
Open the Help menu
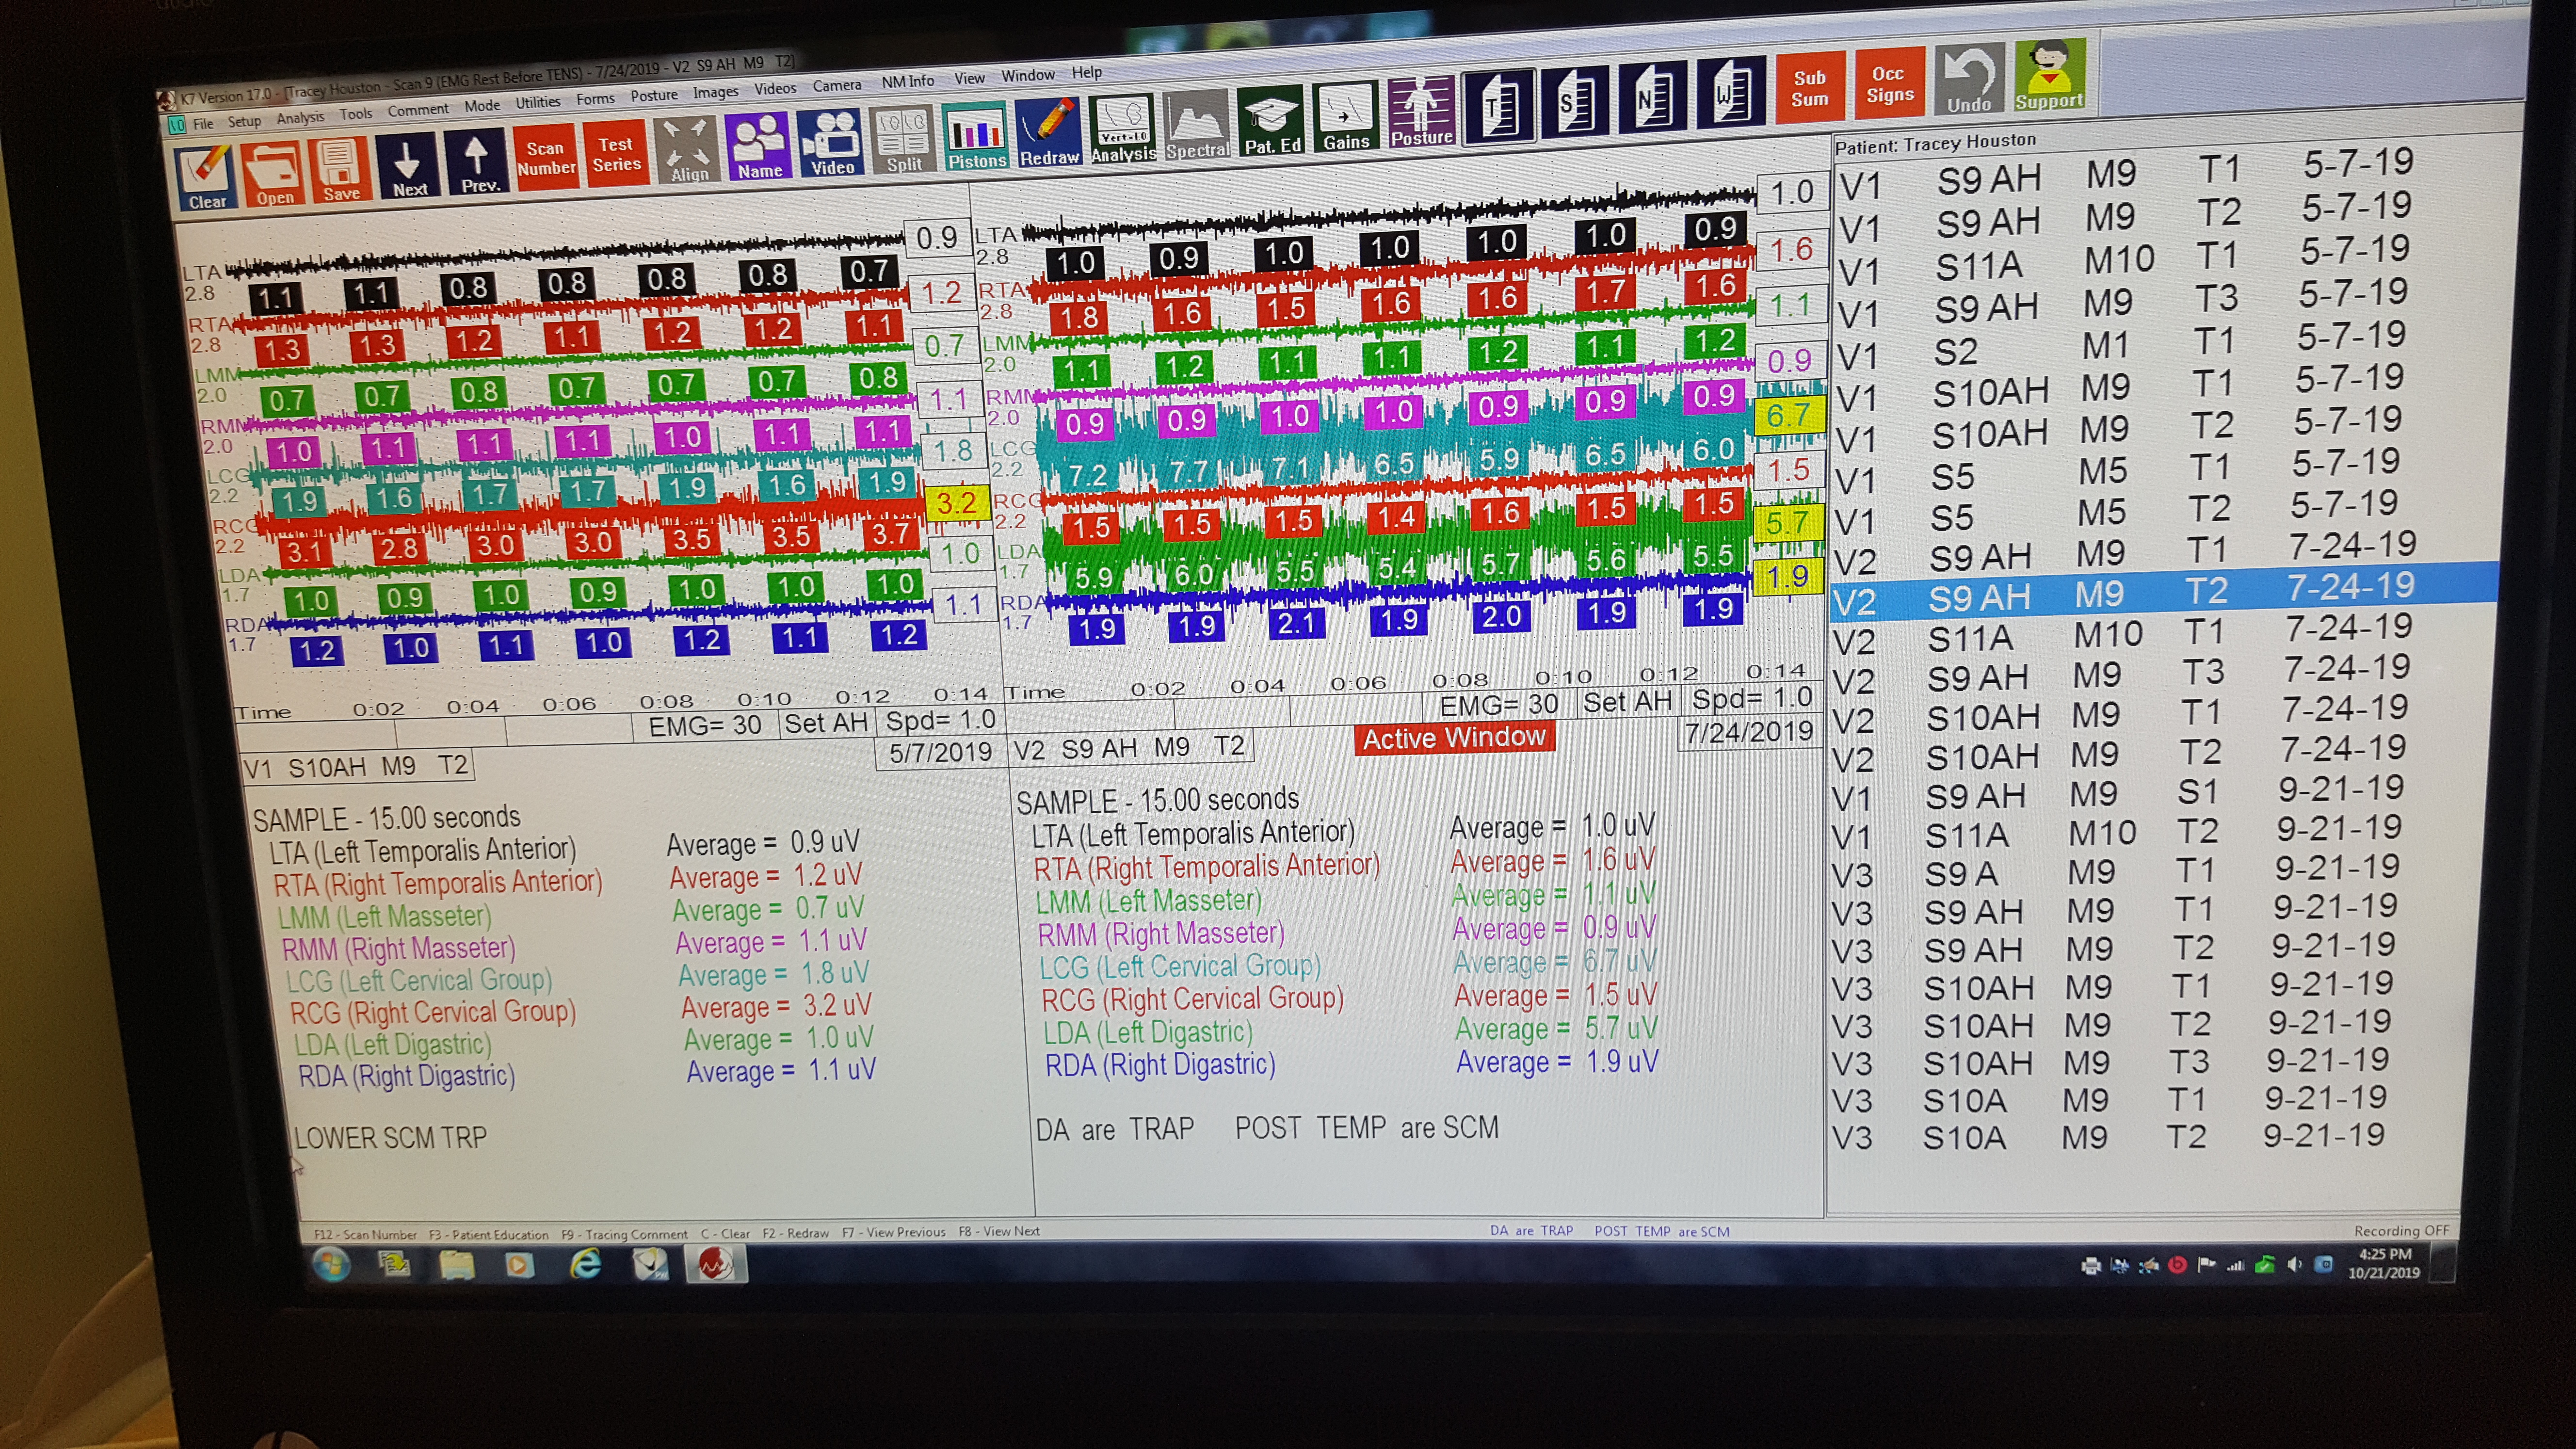coord(1087,72)
